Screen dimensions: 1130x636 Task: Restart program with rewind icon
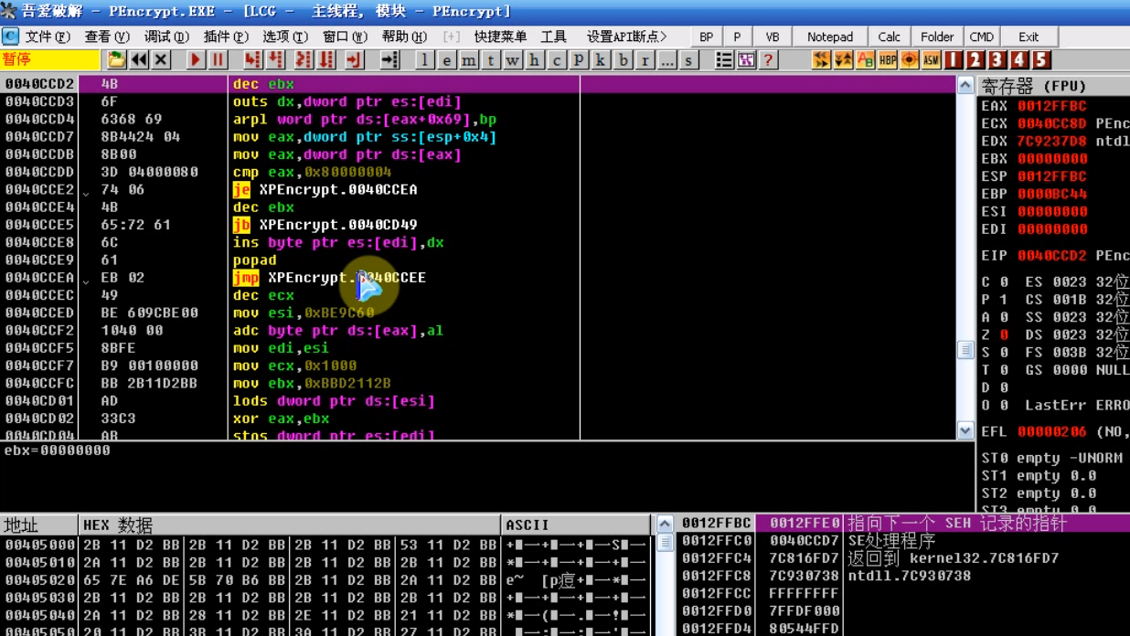139,59
